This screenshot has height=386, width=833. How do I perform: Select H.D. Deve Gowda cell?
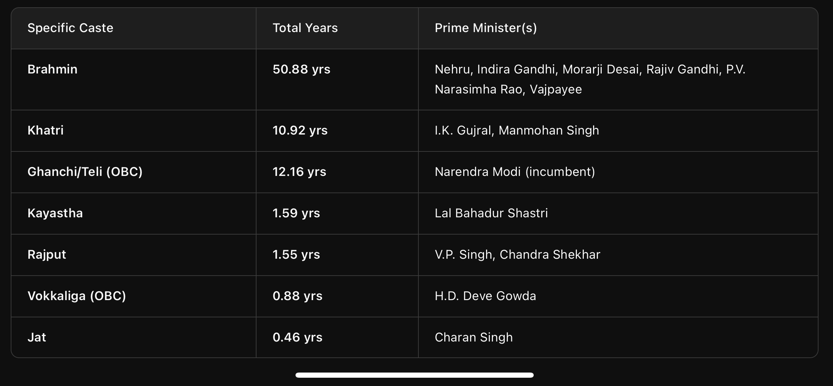(485, 296)
